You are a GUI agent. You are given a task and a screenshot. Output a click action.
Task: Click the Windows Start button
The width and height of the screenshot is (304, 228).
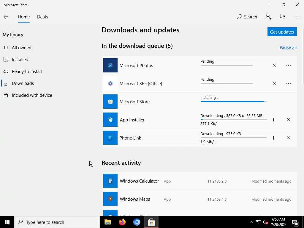tap(7, 222)
